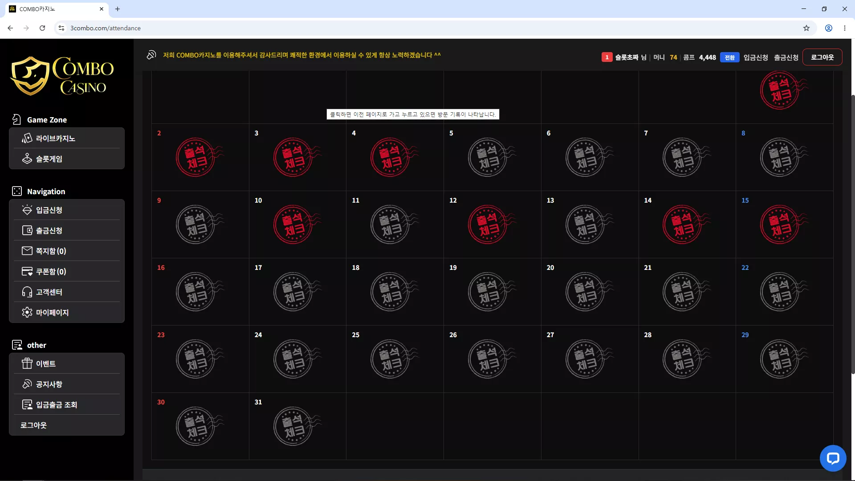
Task: Click the blue 전환 convert button
Action: tap(729, 57)
